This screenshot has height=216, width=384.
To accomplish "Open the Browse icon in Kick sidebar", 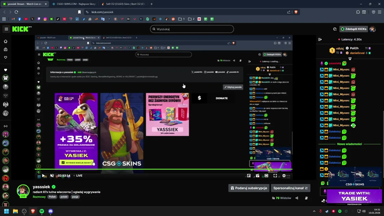I will pos(5,49).
